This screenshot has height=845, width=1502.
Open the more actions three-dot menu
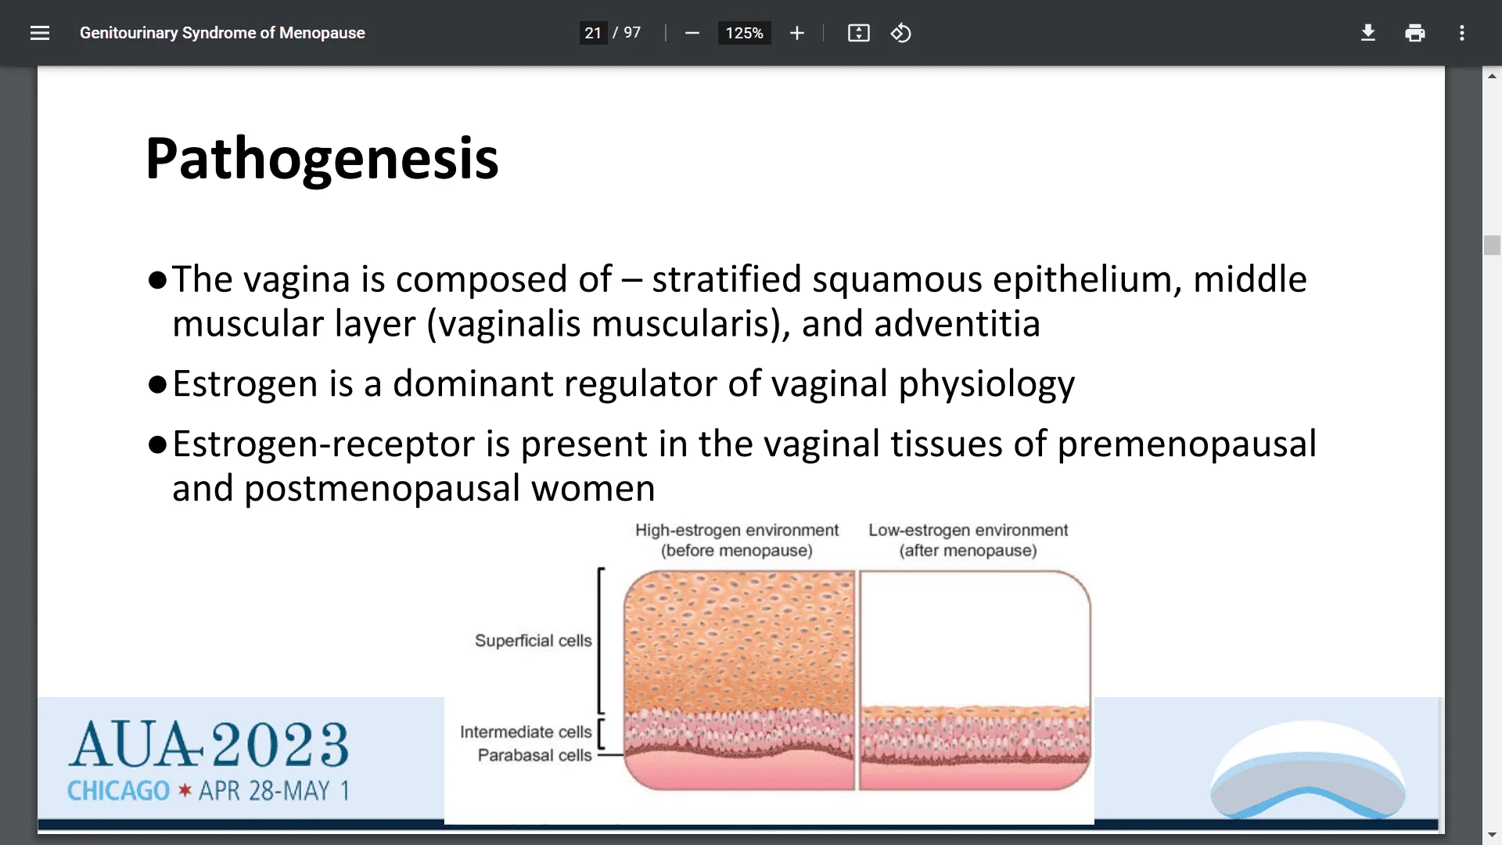(x=1461, y=33)
